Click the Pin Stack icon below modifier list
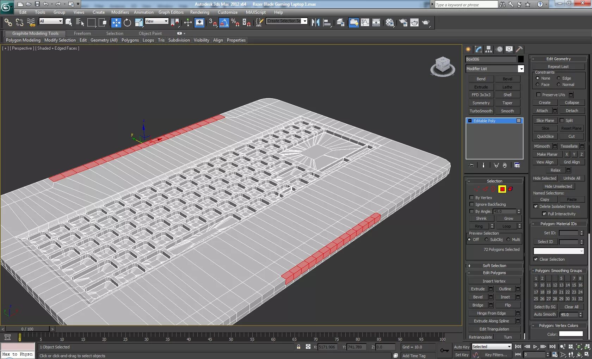 point(470,165)
